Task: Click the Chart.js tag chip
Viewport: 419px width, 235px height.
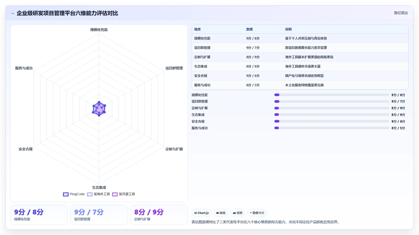Action: (201, 213)
